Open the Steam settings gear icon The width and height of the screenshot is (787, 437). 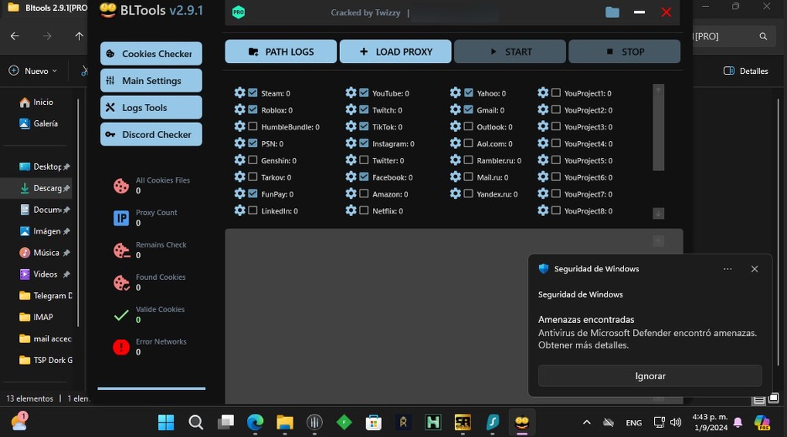click(240, 93)
